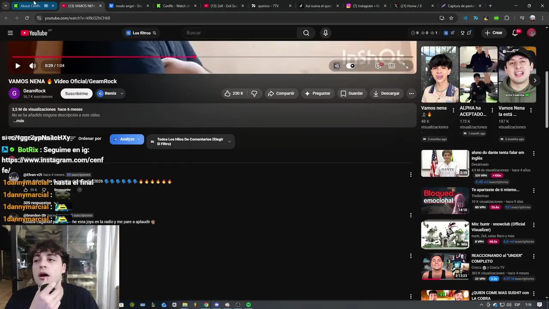
Task: Open the Analyze comments dropdown
Action: tap(127, 139)
